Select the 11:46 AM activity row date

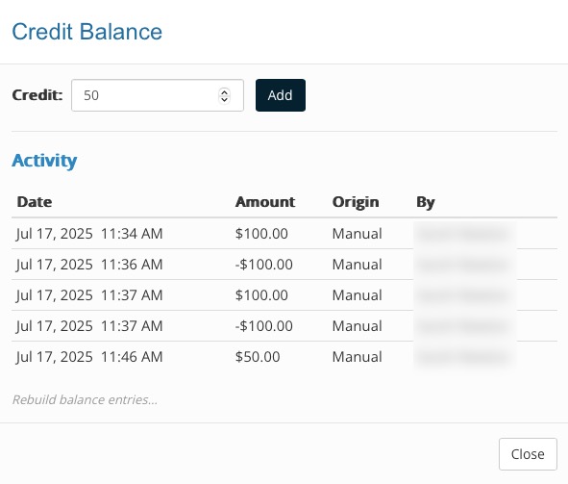89,357
